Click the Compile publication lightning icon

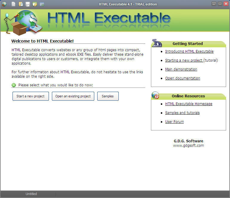point(35,4)
